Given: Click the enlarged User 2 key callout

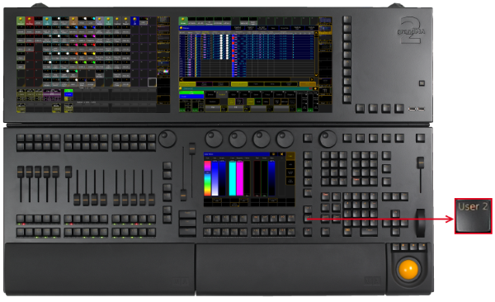Looking at the screenshot, I should [474, 216].
